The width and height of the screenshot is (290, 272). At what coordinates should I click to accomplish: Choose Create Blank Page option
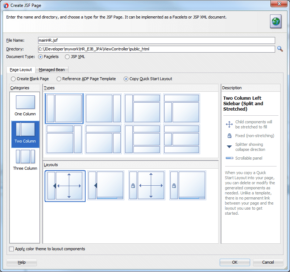13,79
